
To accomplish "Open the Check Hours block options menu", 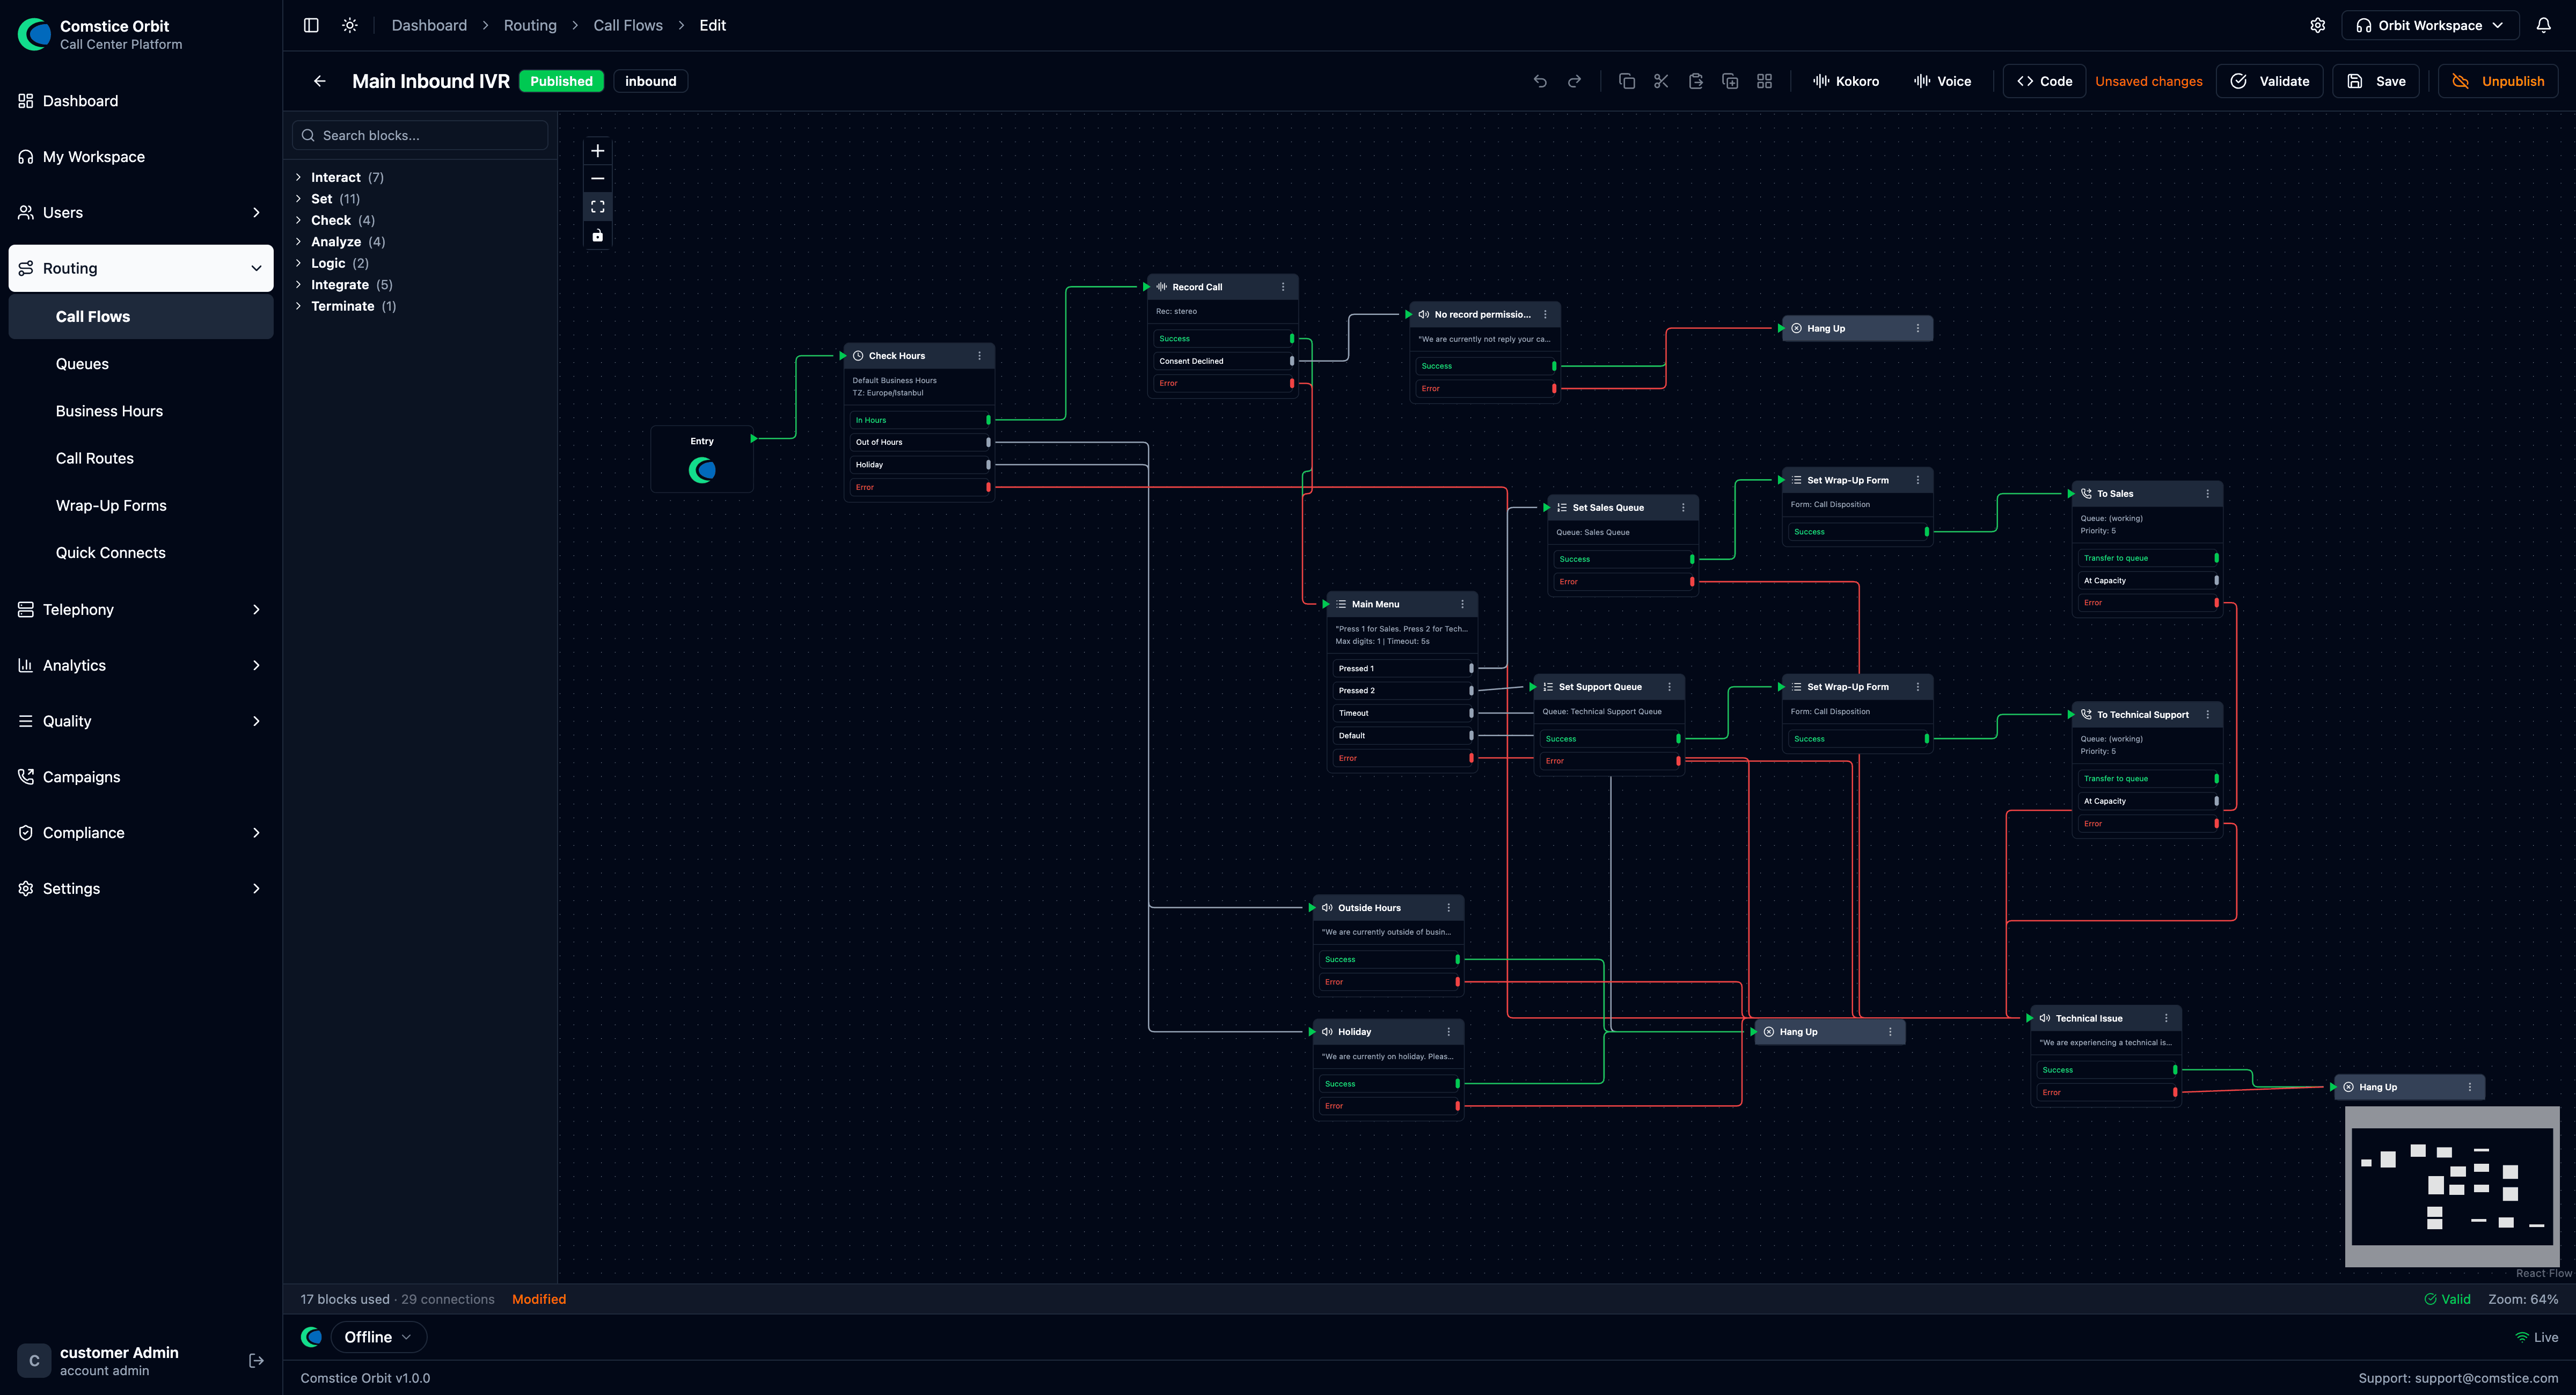I will tap(979, 356).
